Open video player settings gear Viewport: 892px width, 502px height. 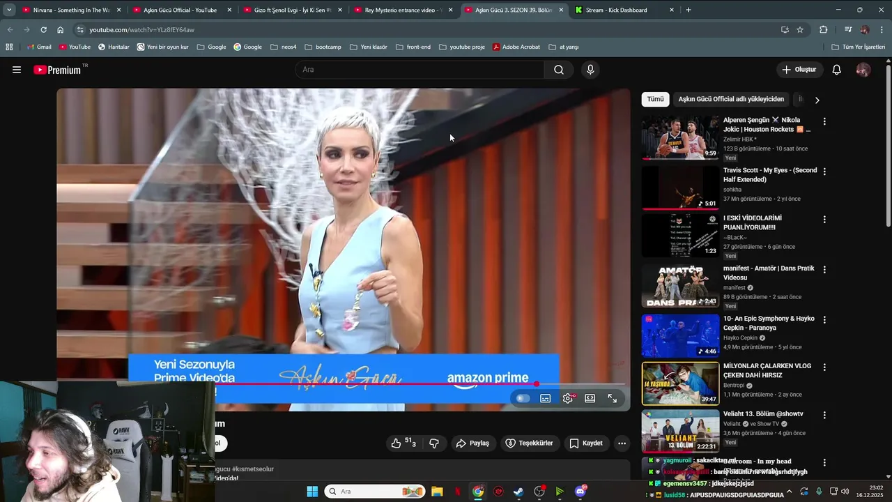pos(568,398)
